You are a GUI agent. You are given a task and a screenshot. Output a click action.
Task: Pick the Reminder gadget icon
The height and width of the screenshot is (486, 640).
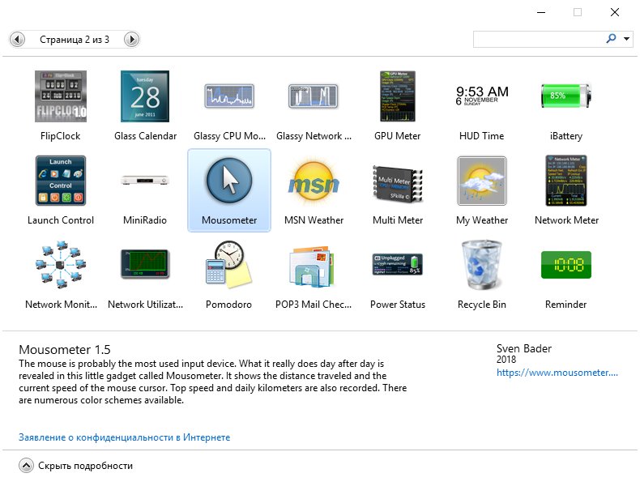click(565, 265)
